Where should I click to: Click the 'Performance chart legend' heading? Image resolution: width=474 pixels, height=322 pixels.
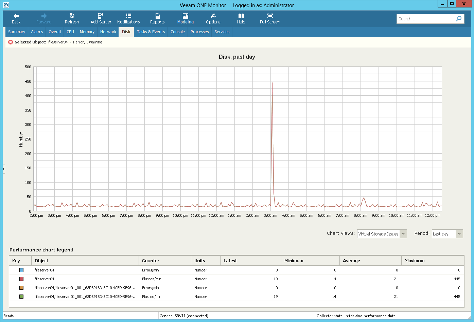41,250
